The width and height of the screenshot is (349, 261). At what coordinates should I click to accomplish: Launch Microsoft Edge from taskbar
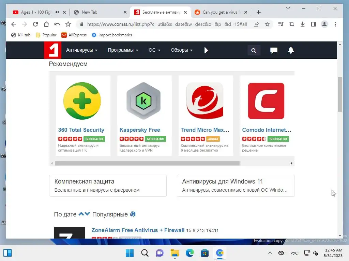(189, 253)
